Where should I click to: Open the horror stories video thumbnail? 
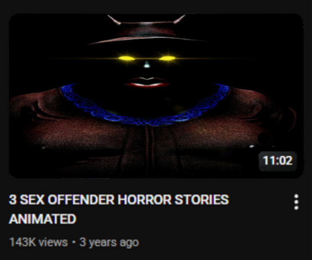tap(156, 96)
